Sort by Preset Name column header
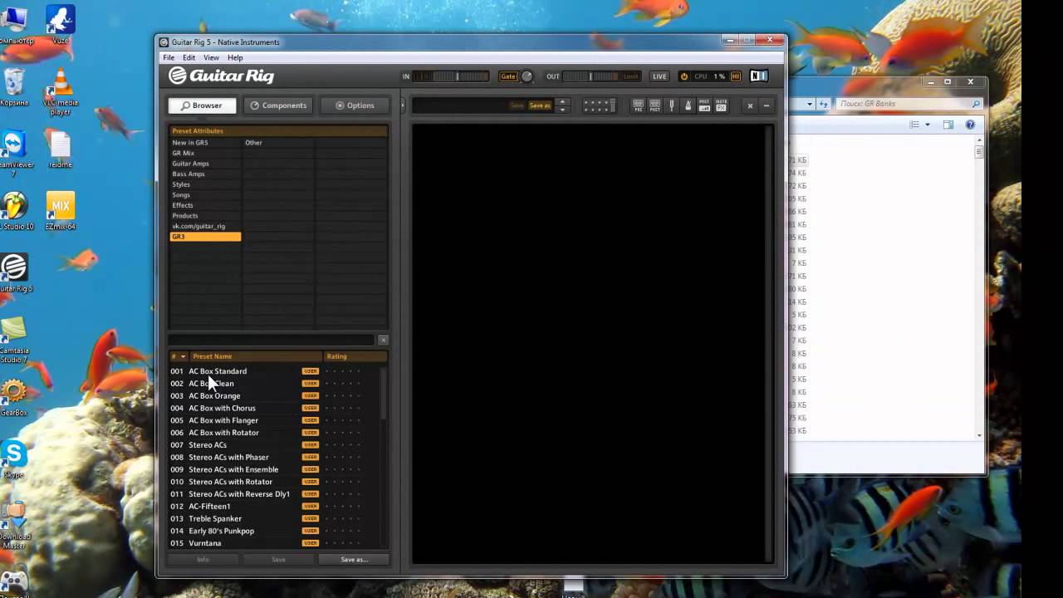The width and height of the screenshot is (1063, 598). [x=257, y=356]
